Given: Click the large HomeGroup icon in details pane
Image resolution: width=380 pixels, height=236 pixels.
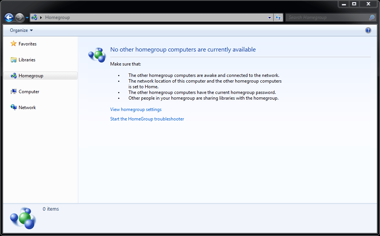Looking at the screenshot, I should pyautogui.click(x=22, y=218).
